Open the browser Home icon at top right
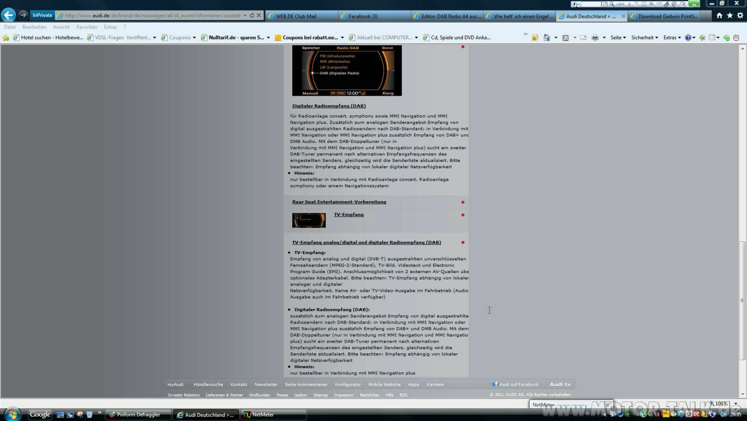747x421 pixels. pyautogui.click(x=719, y=15)
